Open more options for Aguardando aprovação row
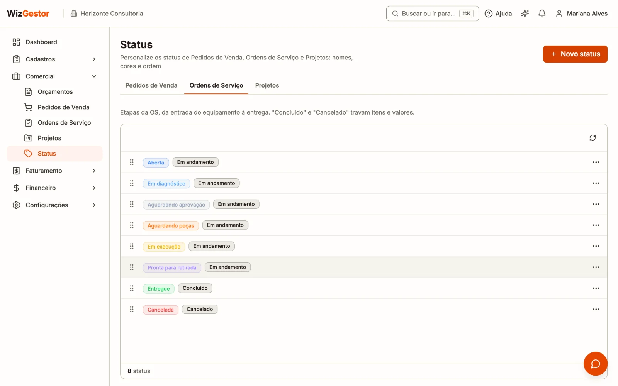The image size is (618, 386). click(x=596, y=204)
